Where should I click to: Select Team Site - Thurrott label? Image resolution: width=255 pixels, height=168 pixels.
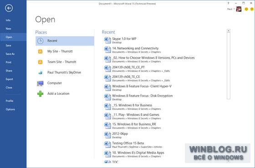62,62
